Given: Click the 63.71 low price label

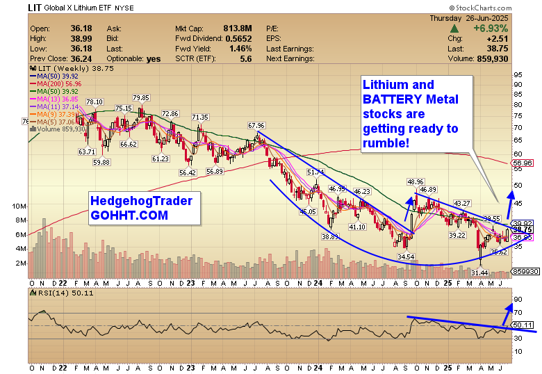Looking at the screenshot, I should tap(87, 152).
